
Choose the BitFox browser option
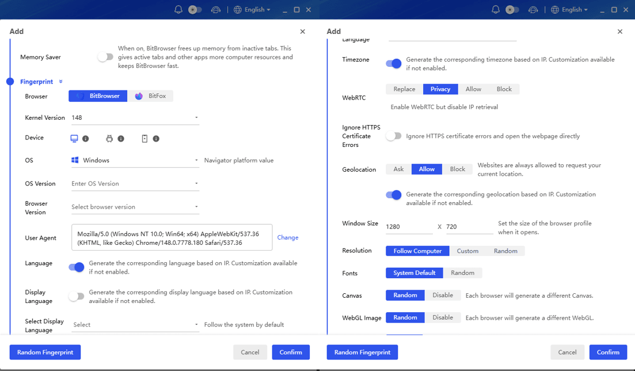tap(150, 96)
